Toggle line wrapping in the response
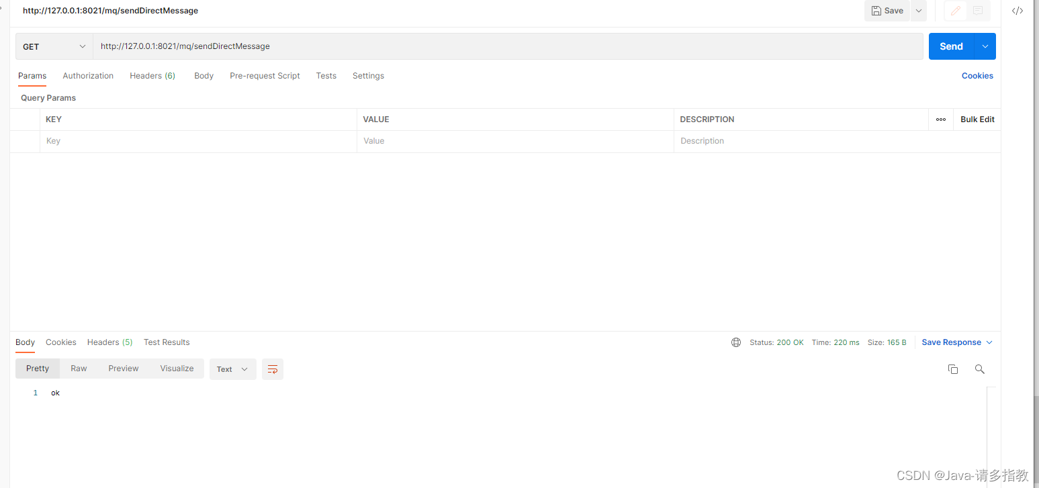This screenshot has width=1039, height=488. coord(272,369)
